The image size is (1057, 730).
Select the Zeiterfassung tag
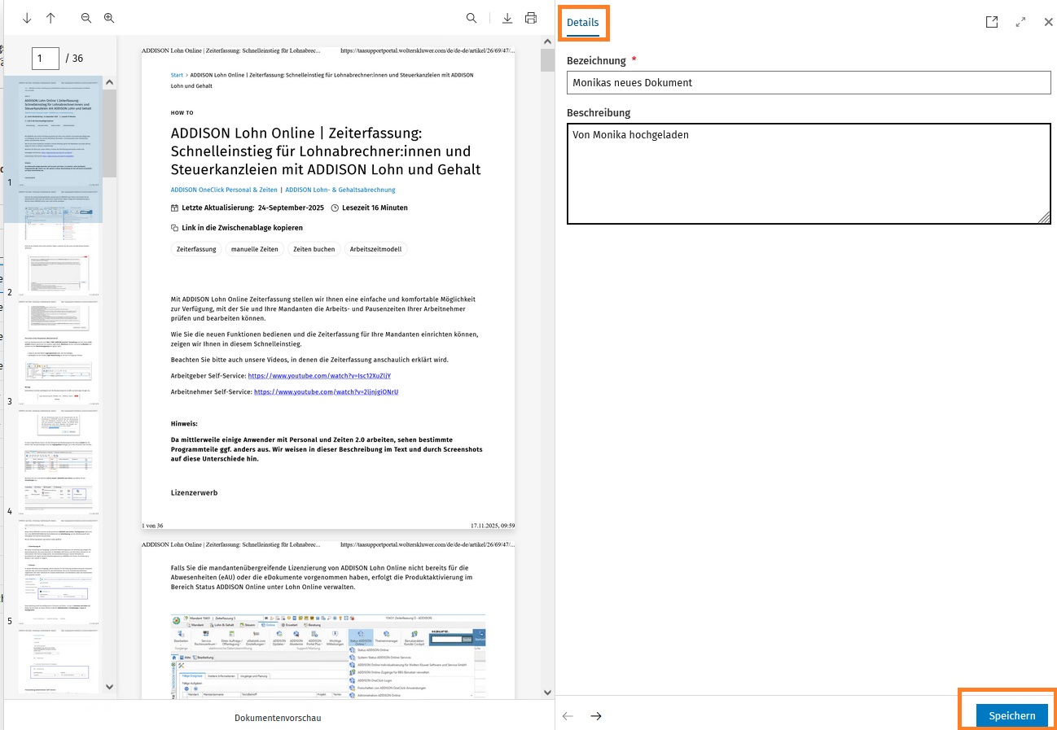click(196, 249)
